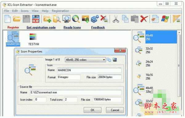Viewport: 185px width, 118px height.
Task: Click the New blank document toolbar icon
Action: click(7, 19)
